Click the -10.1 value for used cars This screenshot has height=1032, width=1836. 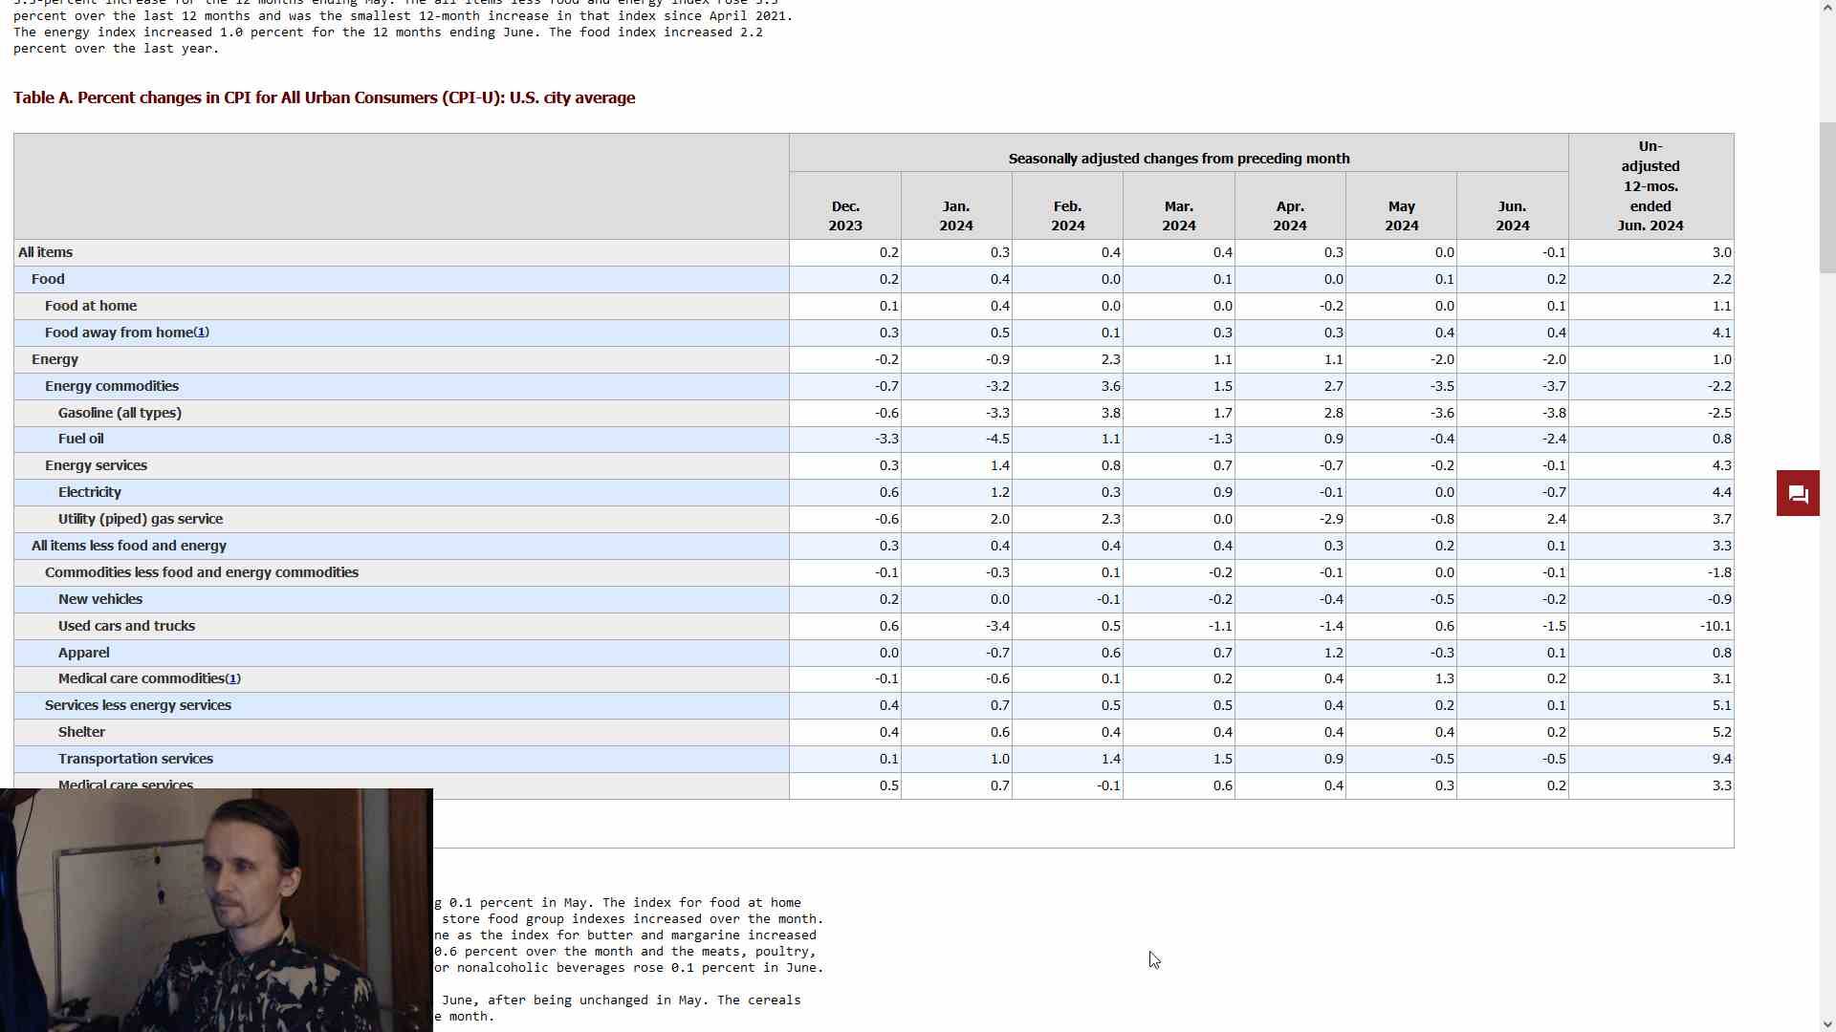(x=1716, y=626)
